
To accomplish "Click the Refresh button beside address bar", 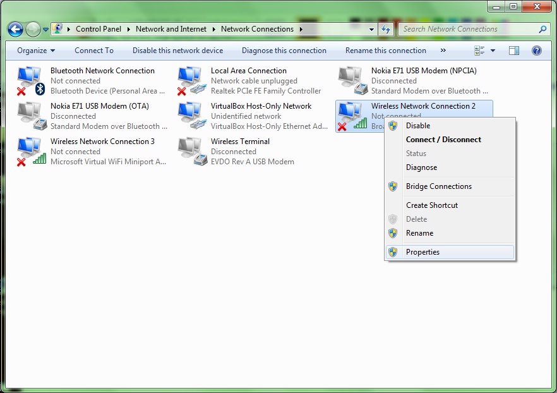I will (386, 29).
